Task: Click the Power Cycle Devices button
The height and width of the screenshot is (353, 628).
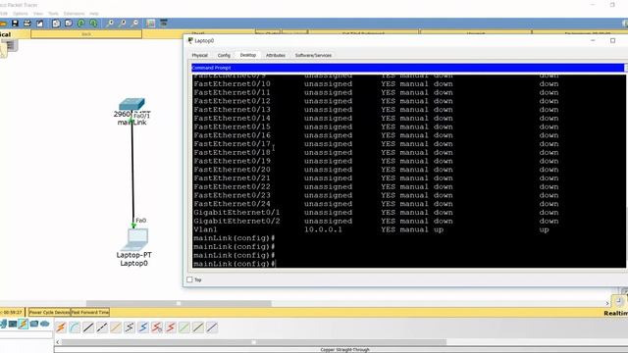Action: (50, 312)
